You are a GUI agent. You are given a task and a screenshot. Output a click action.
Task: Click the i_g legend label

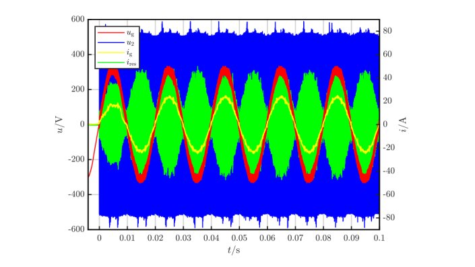129,53
